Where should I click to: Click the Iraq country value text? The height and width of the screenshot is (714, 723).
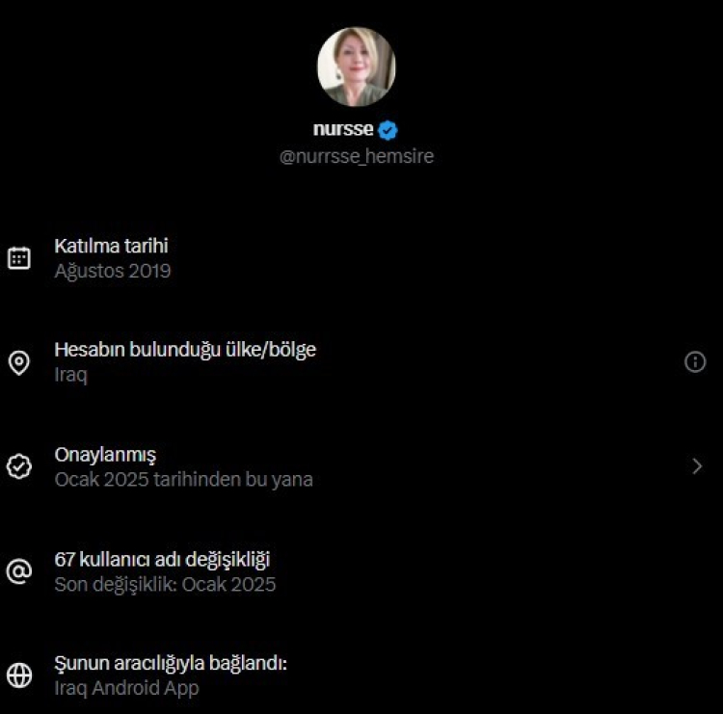point(70,375)
